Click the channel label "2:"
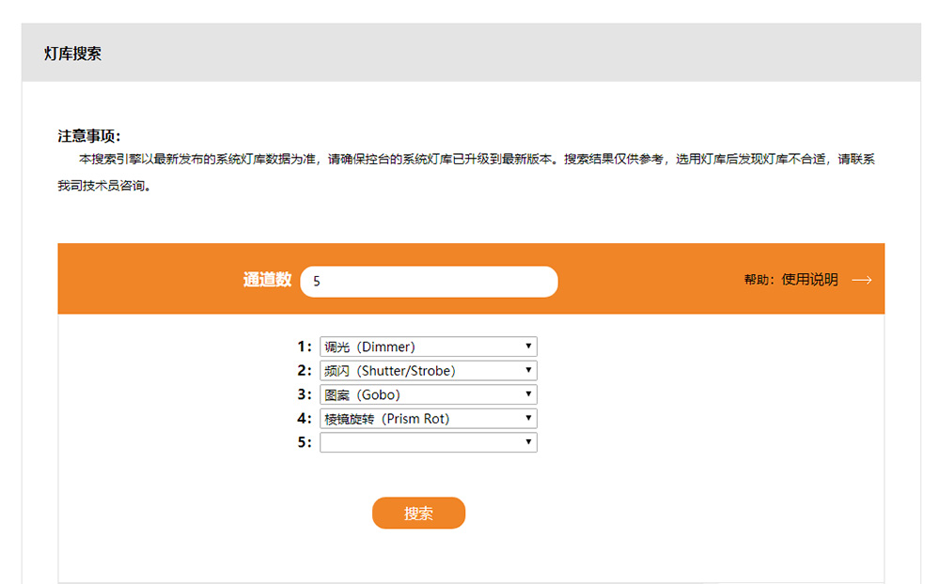Screen dimensions: 940x584 coord(305,371)
